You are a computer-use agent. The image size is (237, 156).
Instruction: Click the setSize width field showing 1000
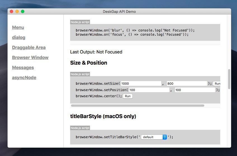coord(141,84)
